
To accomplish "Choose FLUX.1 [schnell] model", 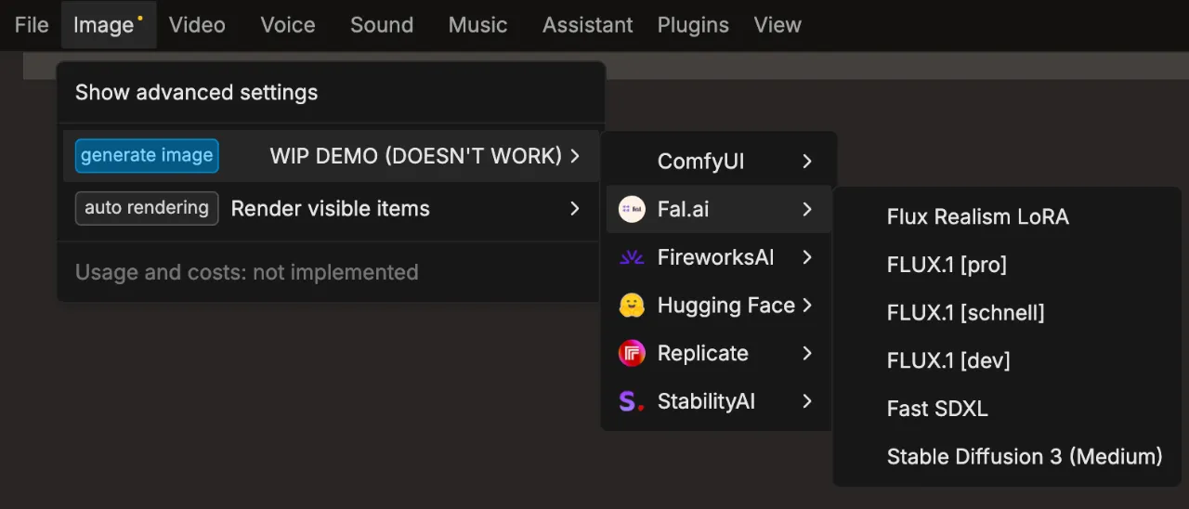I will (x=966, y=313).
